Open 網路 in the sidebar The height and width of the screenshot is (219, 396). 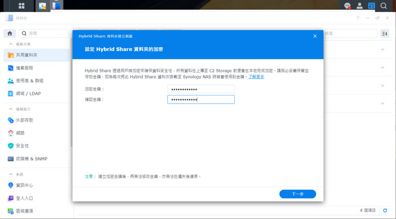point(37,133)
